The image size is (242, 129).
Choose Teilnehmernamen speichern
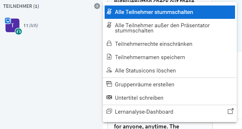point(170,57)
